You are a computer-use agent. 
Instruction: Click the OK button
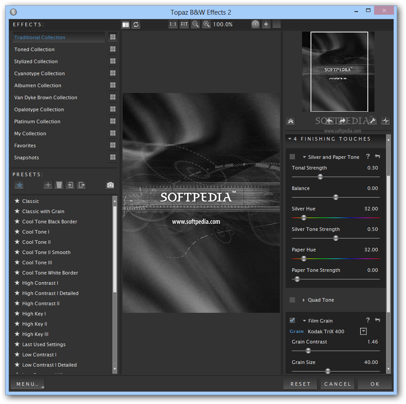(375, 384)
